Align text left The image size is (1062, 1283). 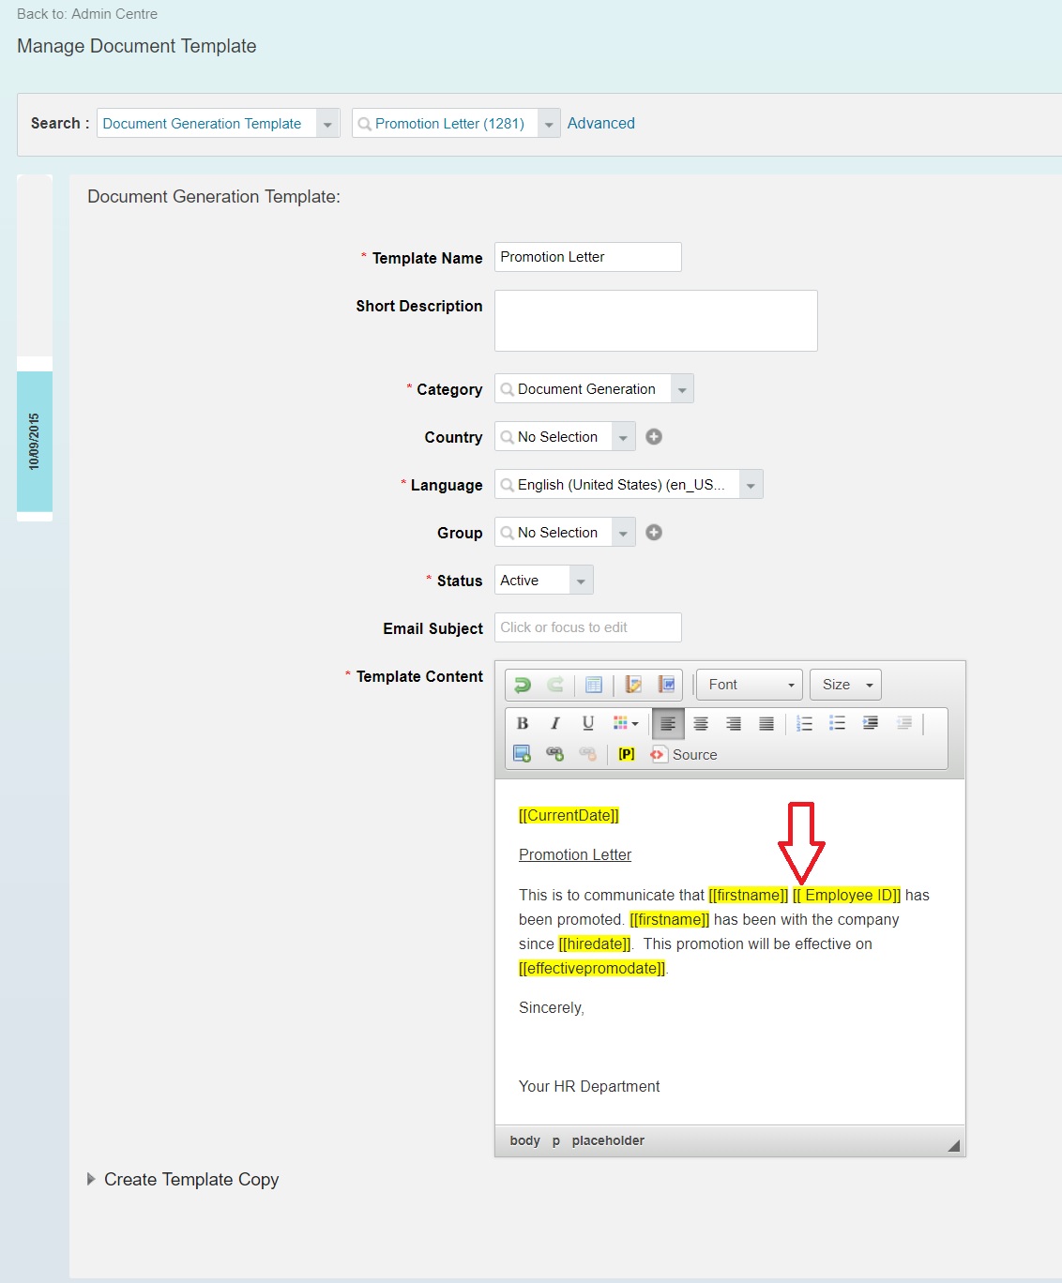pos(668,723)
